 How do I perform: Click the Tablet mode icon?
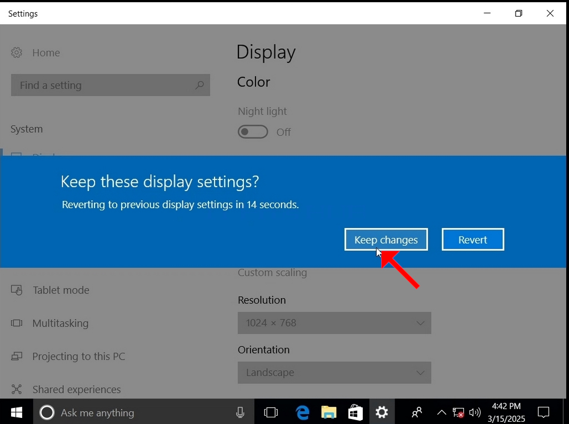click(x=17, y=290)
